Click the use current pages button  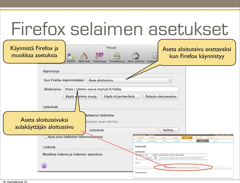click(x=81, y=96)
